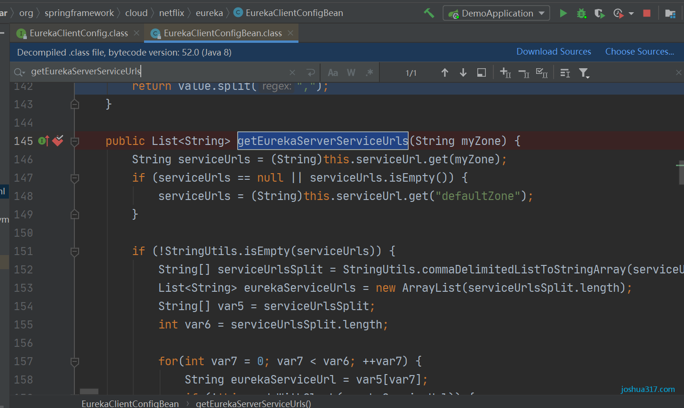Collapse the method fold marker on line 145
Screen dimensions: 684x408
pos(74,141)
